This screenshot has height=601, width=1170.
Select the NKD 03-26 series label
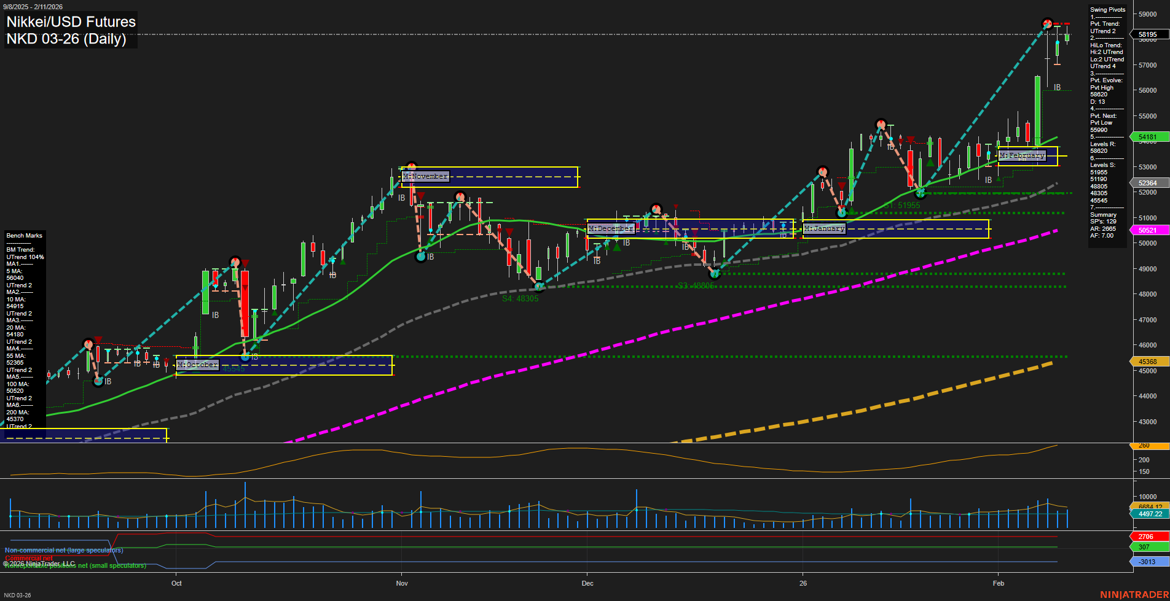coord(16,594)
